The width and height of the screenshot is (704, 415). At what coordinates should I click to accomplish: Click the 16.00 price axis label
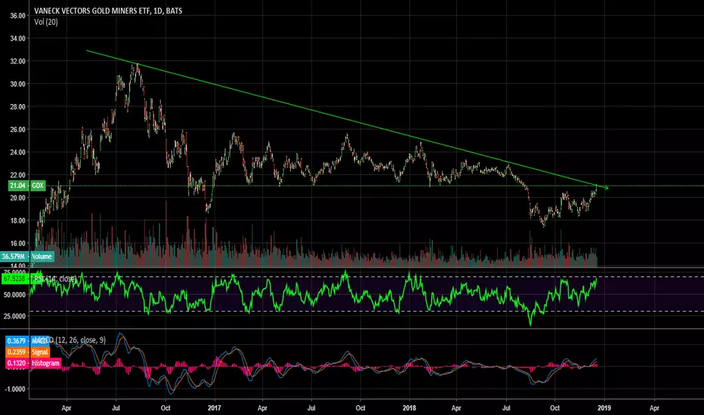pyautogui.click(x=17, y=244)
